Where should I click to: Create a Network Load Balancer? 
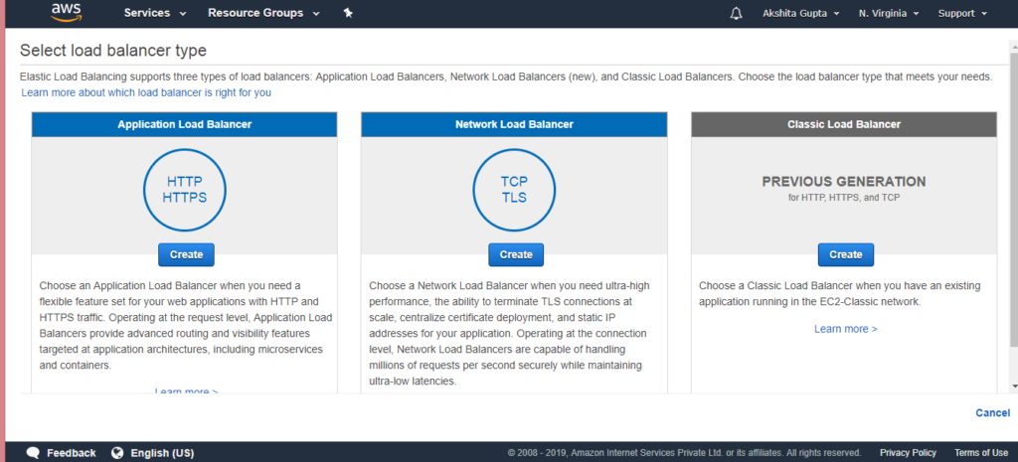point(516,255)
